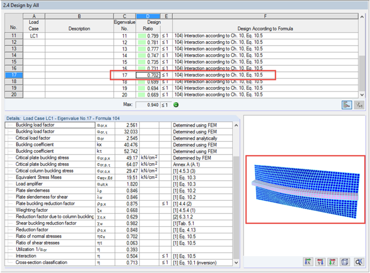Select row header No. 19
This screenshot has height=273, width=370.
point(14,88)
